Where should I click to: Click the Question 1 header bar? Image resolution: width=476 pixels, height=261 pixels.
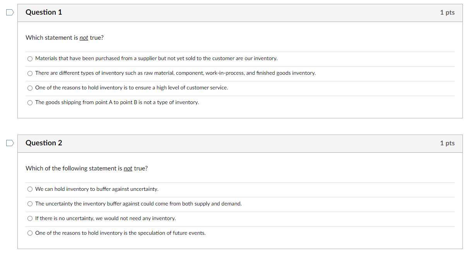tap(240, 12)
